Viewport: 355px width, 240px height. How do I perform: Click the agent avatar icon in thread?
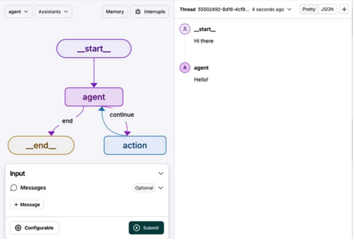(185, 68)
